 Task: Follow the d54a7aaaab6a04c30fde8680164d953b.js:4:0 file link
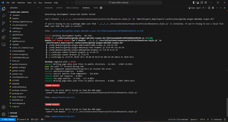97,31
